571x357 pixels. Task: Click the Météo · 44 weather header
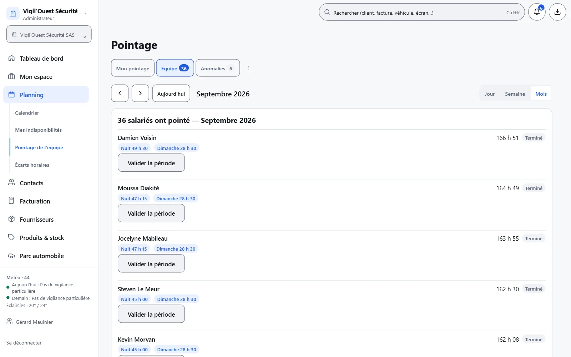click(18, 277)
